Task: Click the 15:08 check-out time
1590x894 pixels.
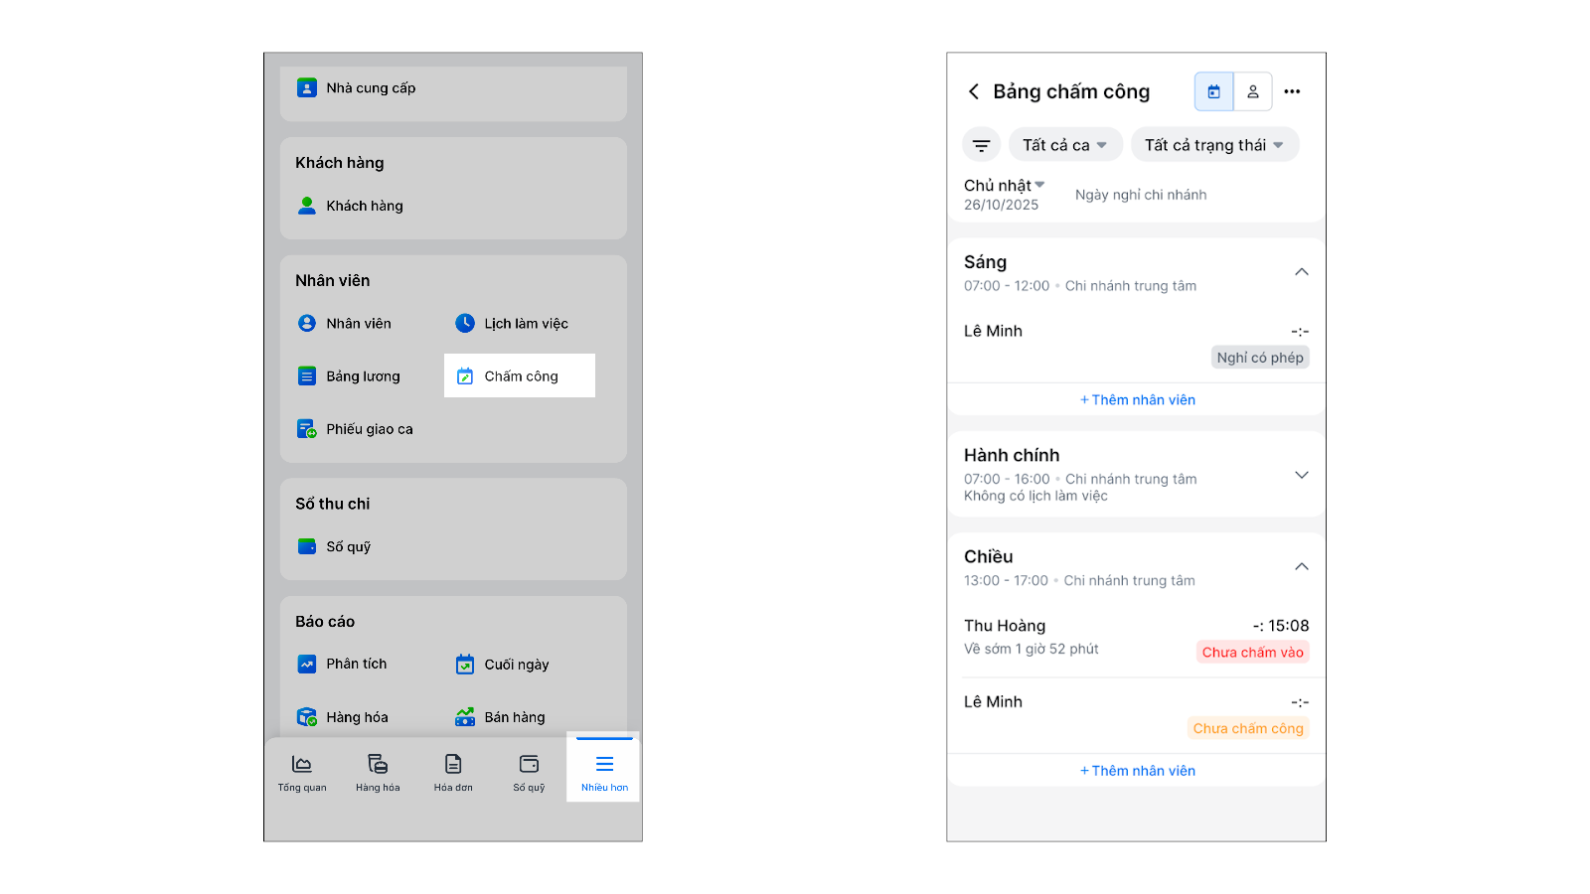Action: [1288, 626]
